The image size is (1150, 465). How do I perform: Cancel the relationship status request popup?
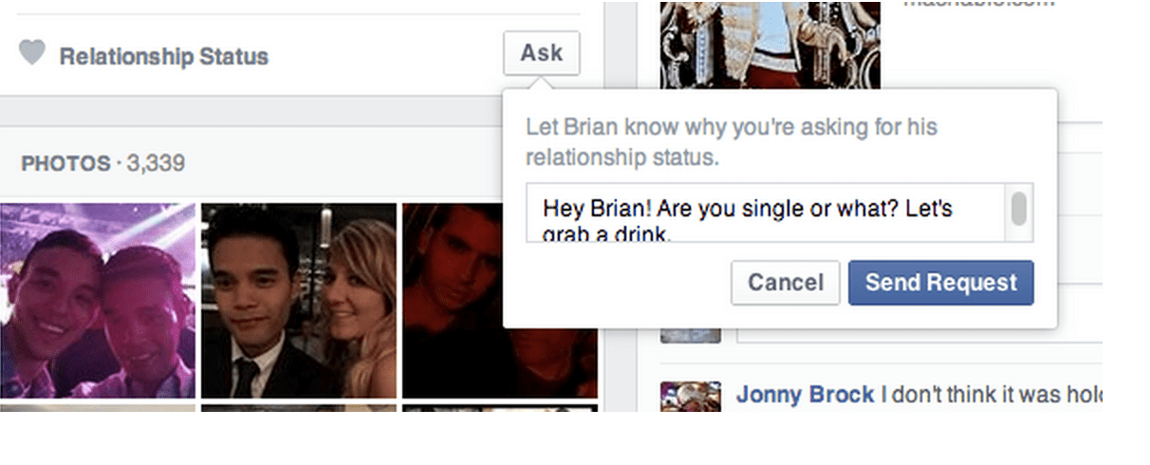pyautogui.click(x=785, y=283)
